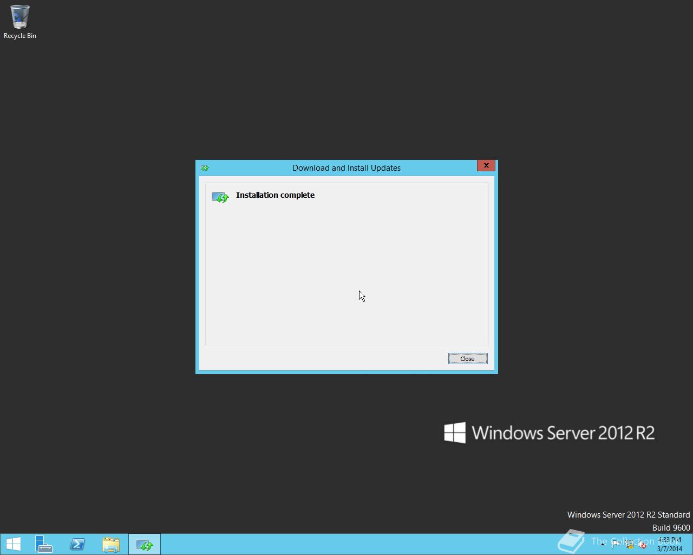Open the Recycle Bin desktop icon
The width and height of the screenshot is (693, 555).
coord(20,22)
